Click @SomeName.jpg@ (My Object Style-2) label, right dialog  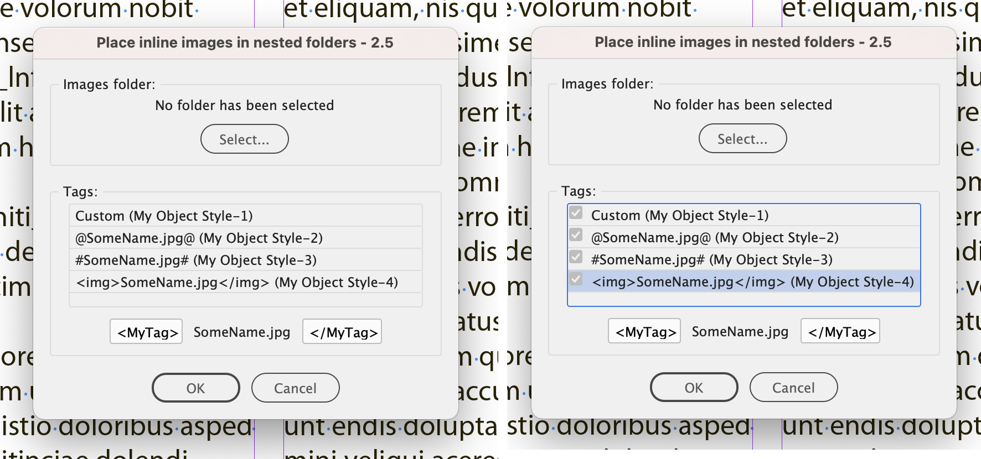715,238
